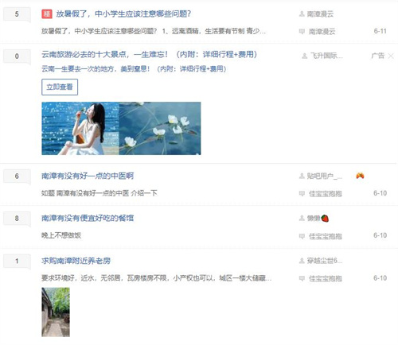398x345 pixels.
Task: View the alley house thumbnail
Action: pos(56,312)
